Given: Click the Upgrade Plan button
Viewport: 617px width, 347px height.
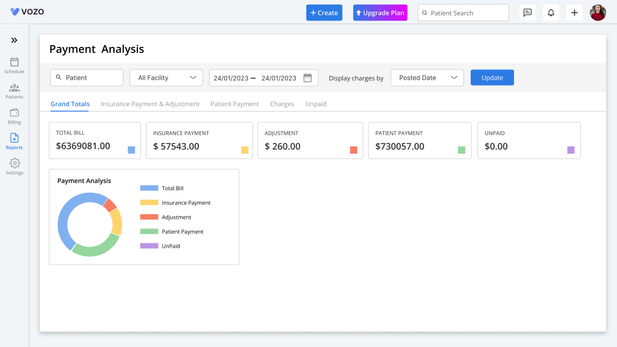Looking at the screenshot, I should (380, 13).
